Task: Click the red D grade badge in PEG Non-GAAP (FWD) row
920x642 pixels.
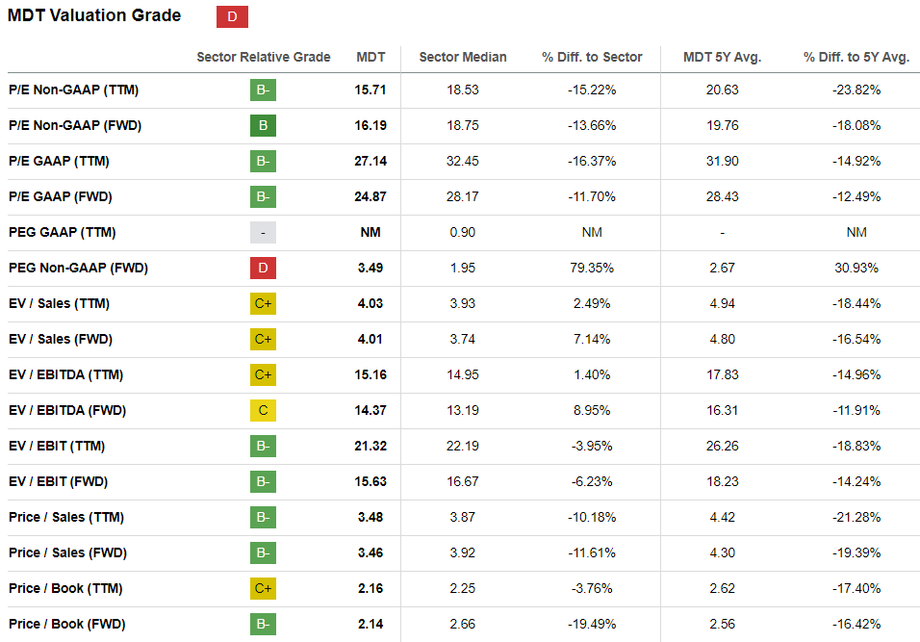Action: click(x=263, y=268)
